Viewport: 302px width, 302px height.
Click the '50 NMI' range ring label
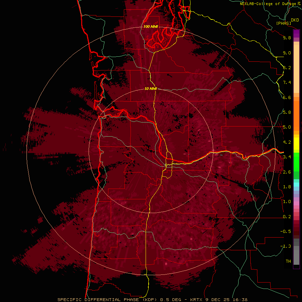[151, 89]
